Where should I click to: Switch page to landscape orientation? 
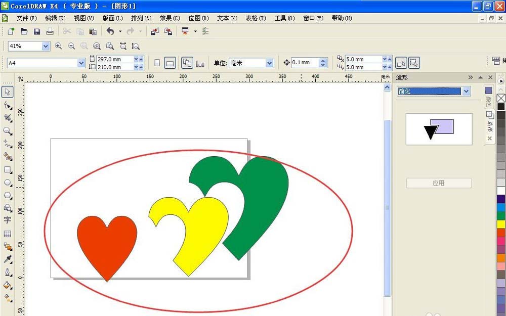[x=171, y=63]
